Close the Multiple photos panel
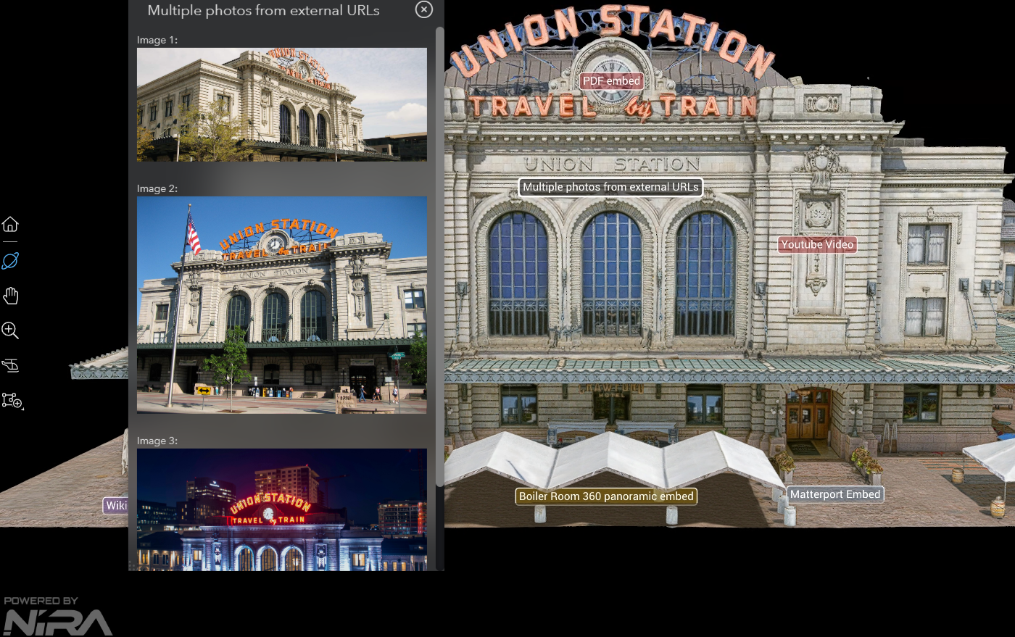 [424, 9]
